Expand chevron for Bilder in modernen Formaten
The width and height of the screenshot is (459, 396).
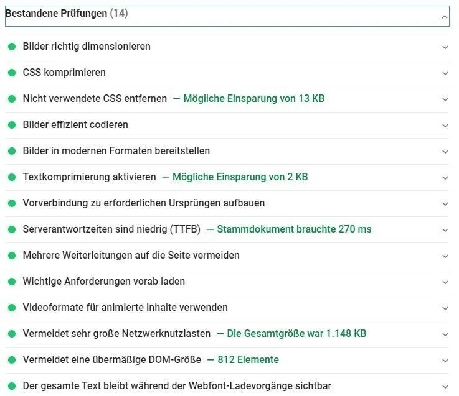445,152
